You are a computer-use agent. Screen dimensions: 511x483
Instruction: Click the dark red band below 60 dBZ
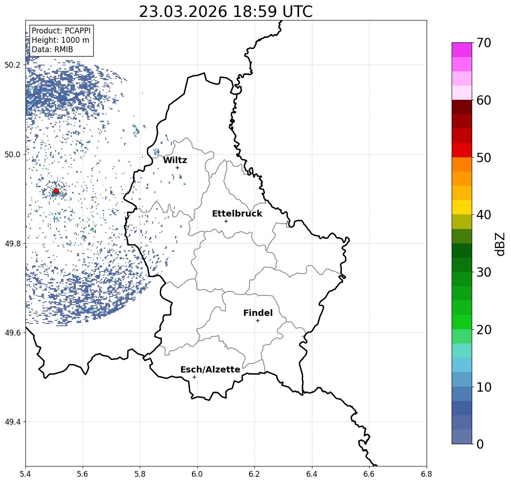coord(462,107)
